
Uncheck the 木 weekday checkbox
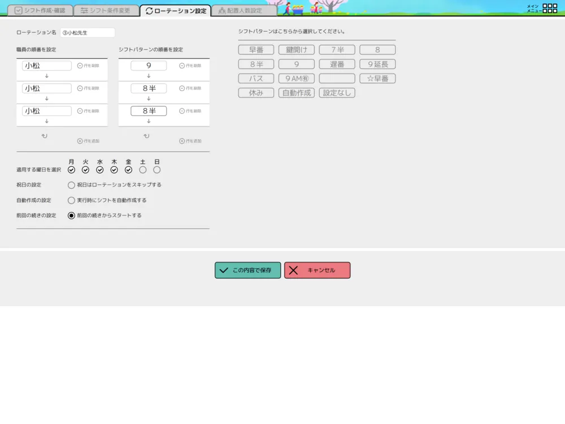pyautogui.click(x=114, y=170)
